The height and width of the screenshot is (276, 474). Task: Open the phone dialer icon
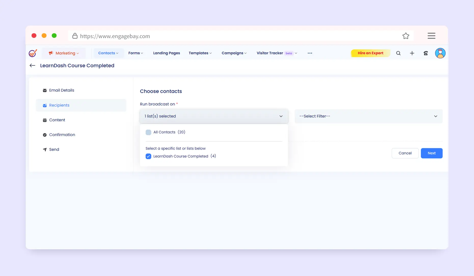(426, 53)
